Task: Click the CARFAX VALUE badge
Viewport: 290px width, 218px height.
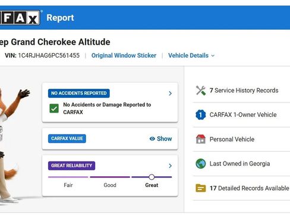Action: (67, 138)
